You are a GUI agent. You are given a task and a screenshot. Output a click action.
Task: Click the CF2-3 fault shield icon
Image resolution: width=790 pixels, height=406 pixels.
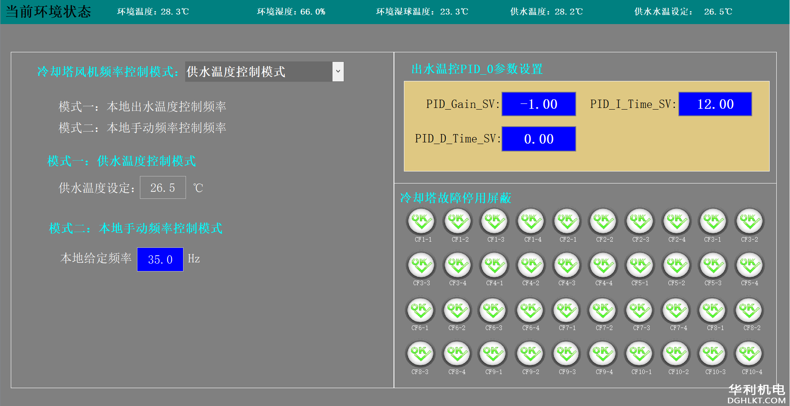click(640, 221)
